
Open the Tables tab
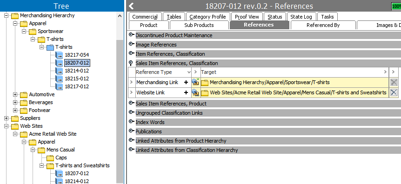(x=174, y=17)
